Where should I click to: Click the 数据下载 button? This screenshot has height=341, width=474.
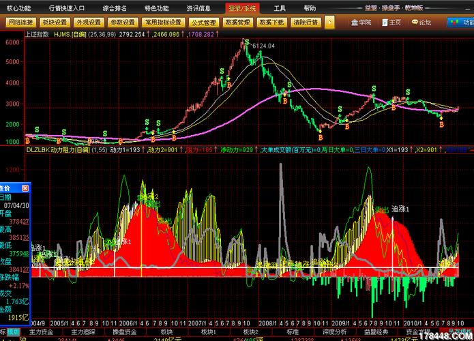[x=271, y=23]
